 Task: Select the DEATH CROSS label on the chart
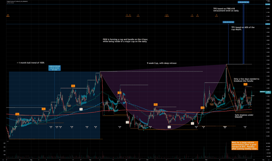[x=170, y=116]
